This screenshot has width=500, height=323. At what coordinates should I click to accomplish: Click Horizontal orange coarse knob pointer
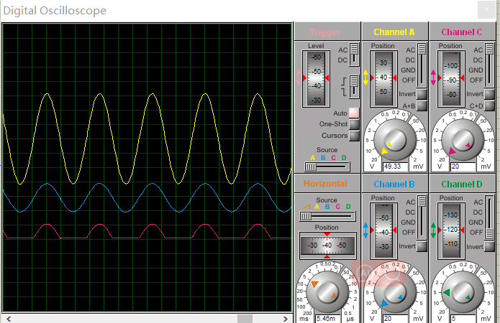(314, 284)
